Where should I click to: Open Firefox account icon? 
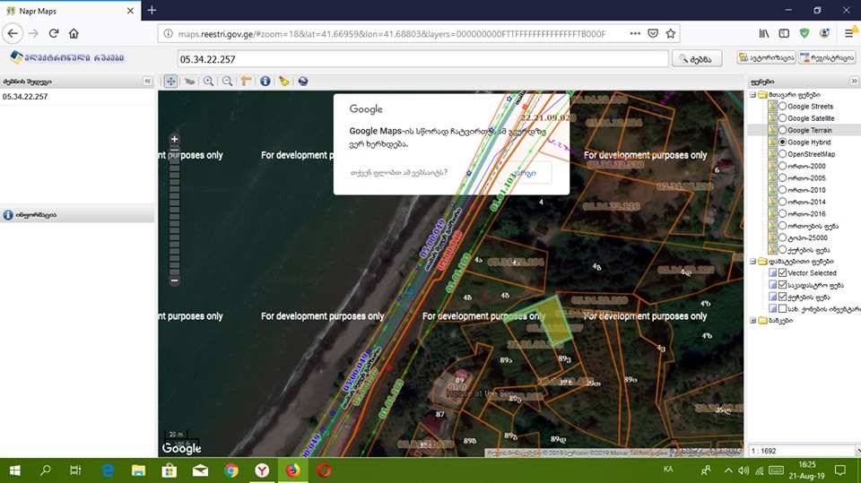pos(825,33)
